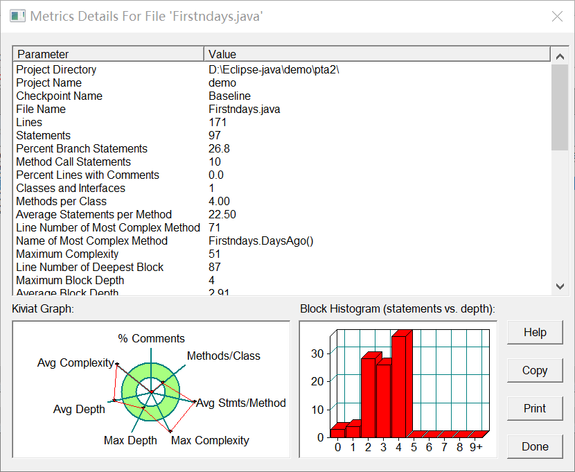
Task: Click the vertical scrollbar thumb of metrics list
Action: [x=560, y=107]
